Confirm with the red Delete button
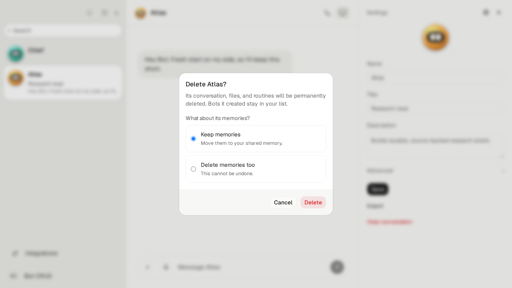The image size is (512, 288). (313, 202)
